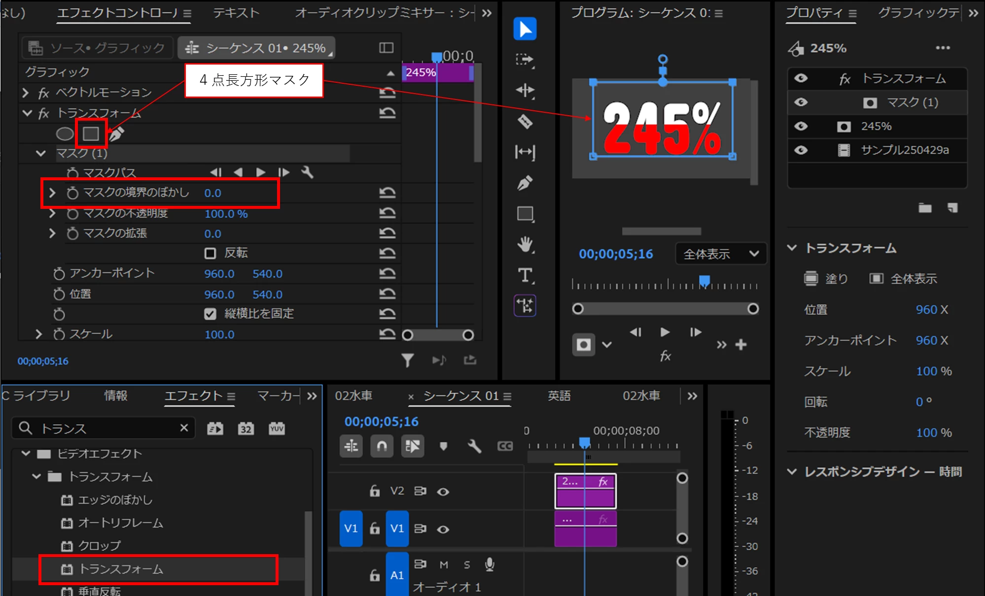The height and width of the screenshot is (596, 985).
Task: Check the 反転 mask invert checkbox
Action: click(210, 253)
